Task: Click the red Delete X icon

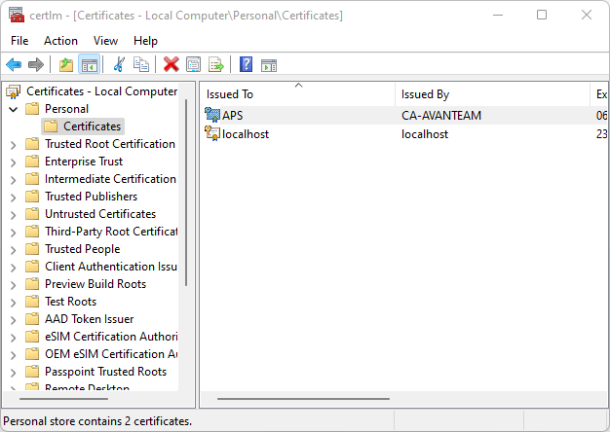Action: (x=171, y=65)
